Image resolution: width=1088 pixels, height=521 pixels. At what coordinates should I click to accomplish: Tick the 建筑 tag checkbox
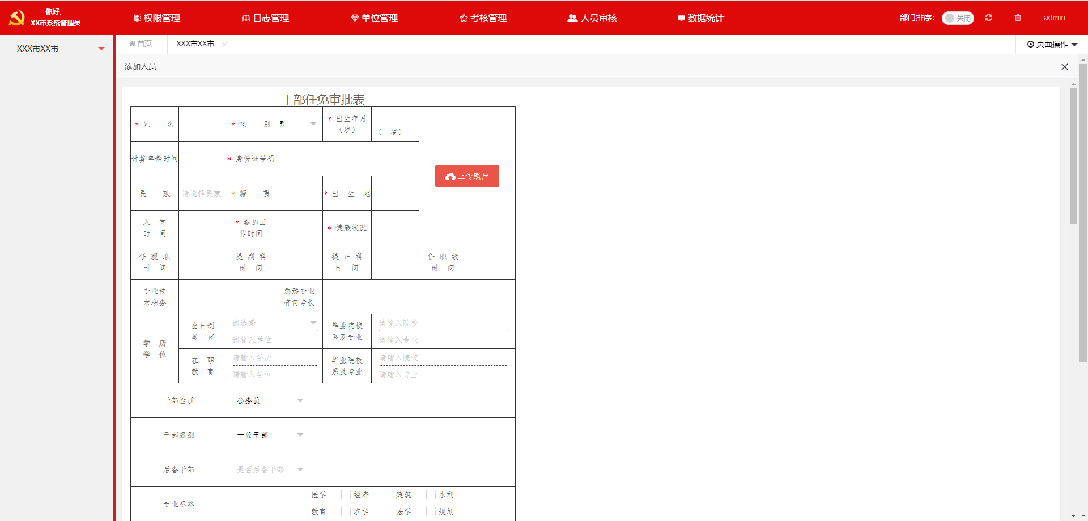[x=389, y=495]
